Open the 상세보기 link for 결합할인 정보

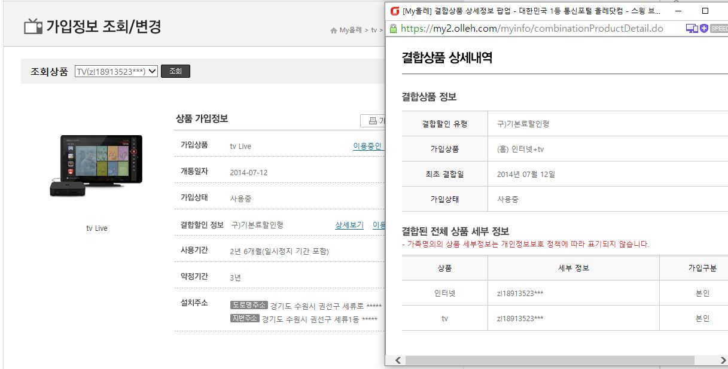[x=349, y=225]
